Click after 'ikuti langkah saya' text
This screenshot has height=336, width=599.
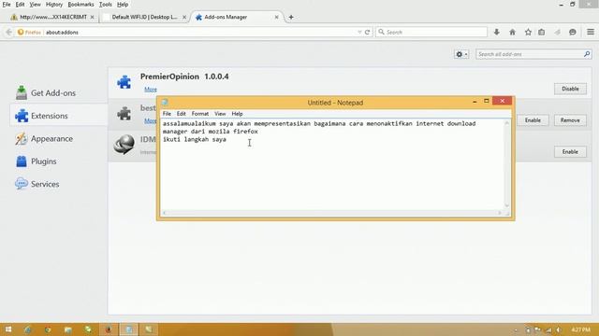pyautogui.click(x=227, y=140)
